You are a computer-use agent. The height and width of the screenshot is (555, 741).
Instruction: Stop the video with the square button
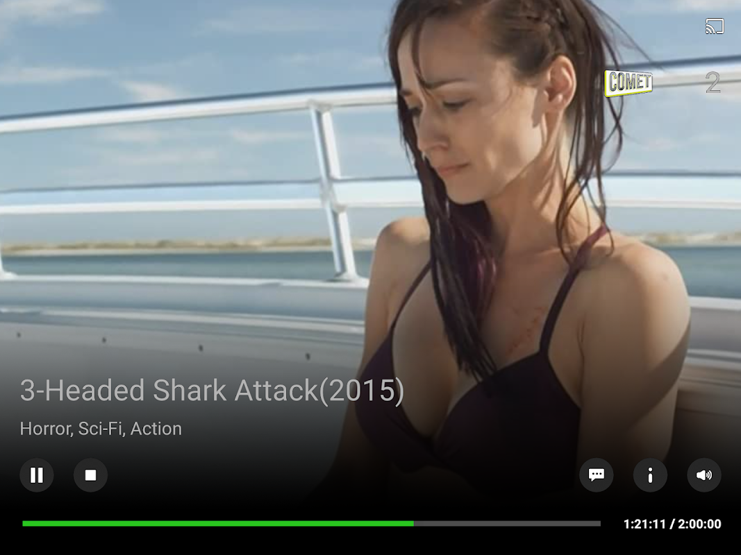(x=90, y=475)
